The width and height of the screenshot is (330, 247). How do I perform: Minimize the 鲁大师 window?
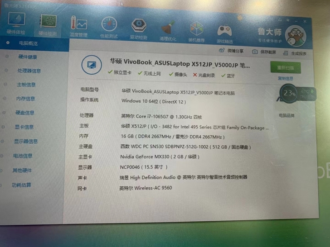(x=296, y=21)
